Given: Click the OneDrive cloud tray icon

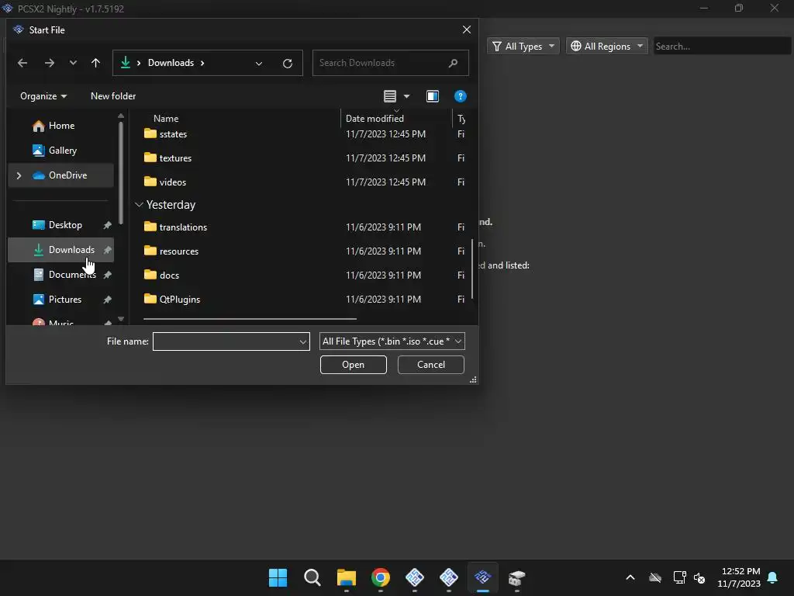Looking at the screenshot, I should (654, 577).
